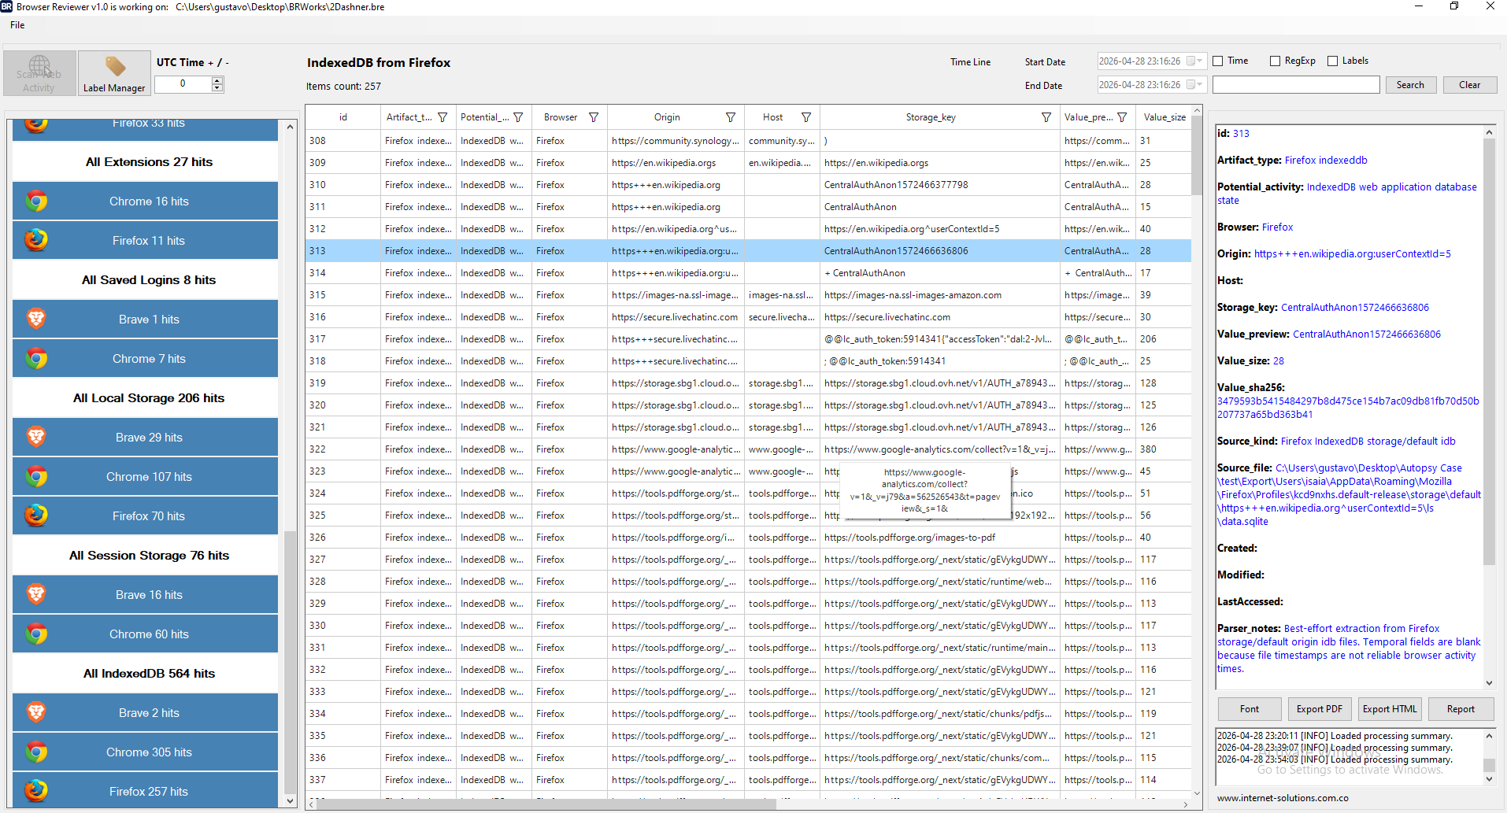
Task: Click the Chrome icon beside 7 hits
Action: coord(36,359)
